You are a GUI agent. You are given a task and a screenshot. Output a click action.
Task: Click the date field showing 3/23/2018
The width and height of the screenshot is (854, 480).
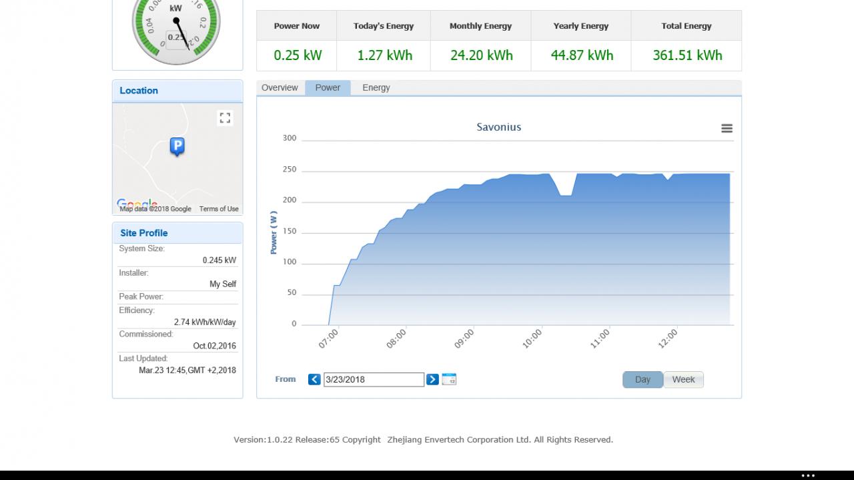point(374,379)
